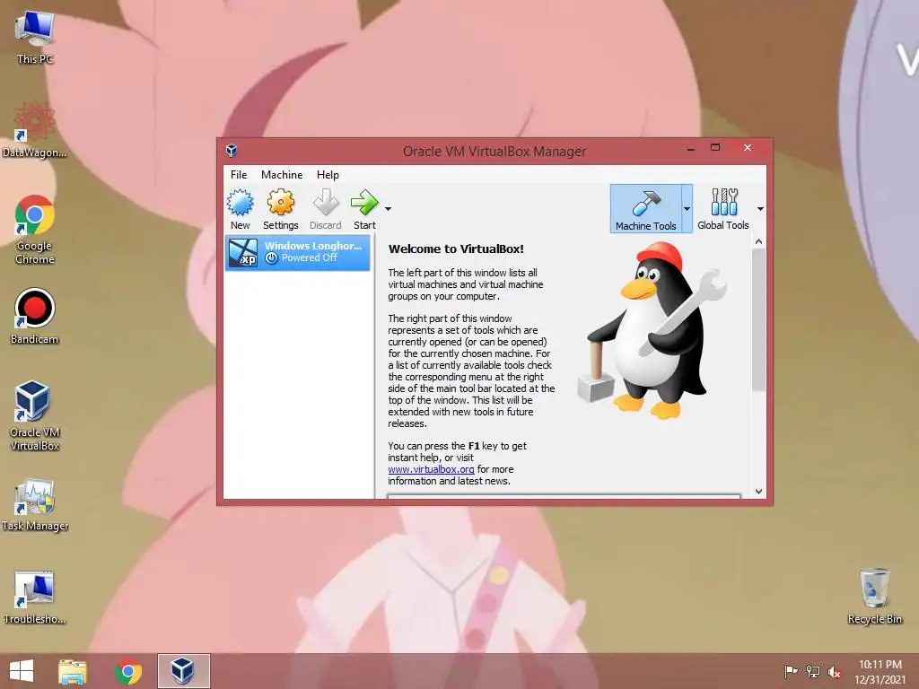Minimize the VirtualBox Manager window

click(x=691, y=149)
